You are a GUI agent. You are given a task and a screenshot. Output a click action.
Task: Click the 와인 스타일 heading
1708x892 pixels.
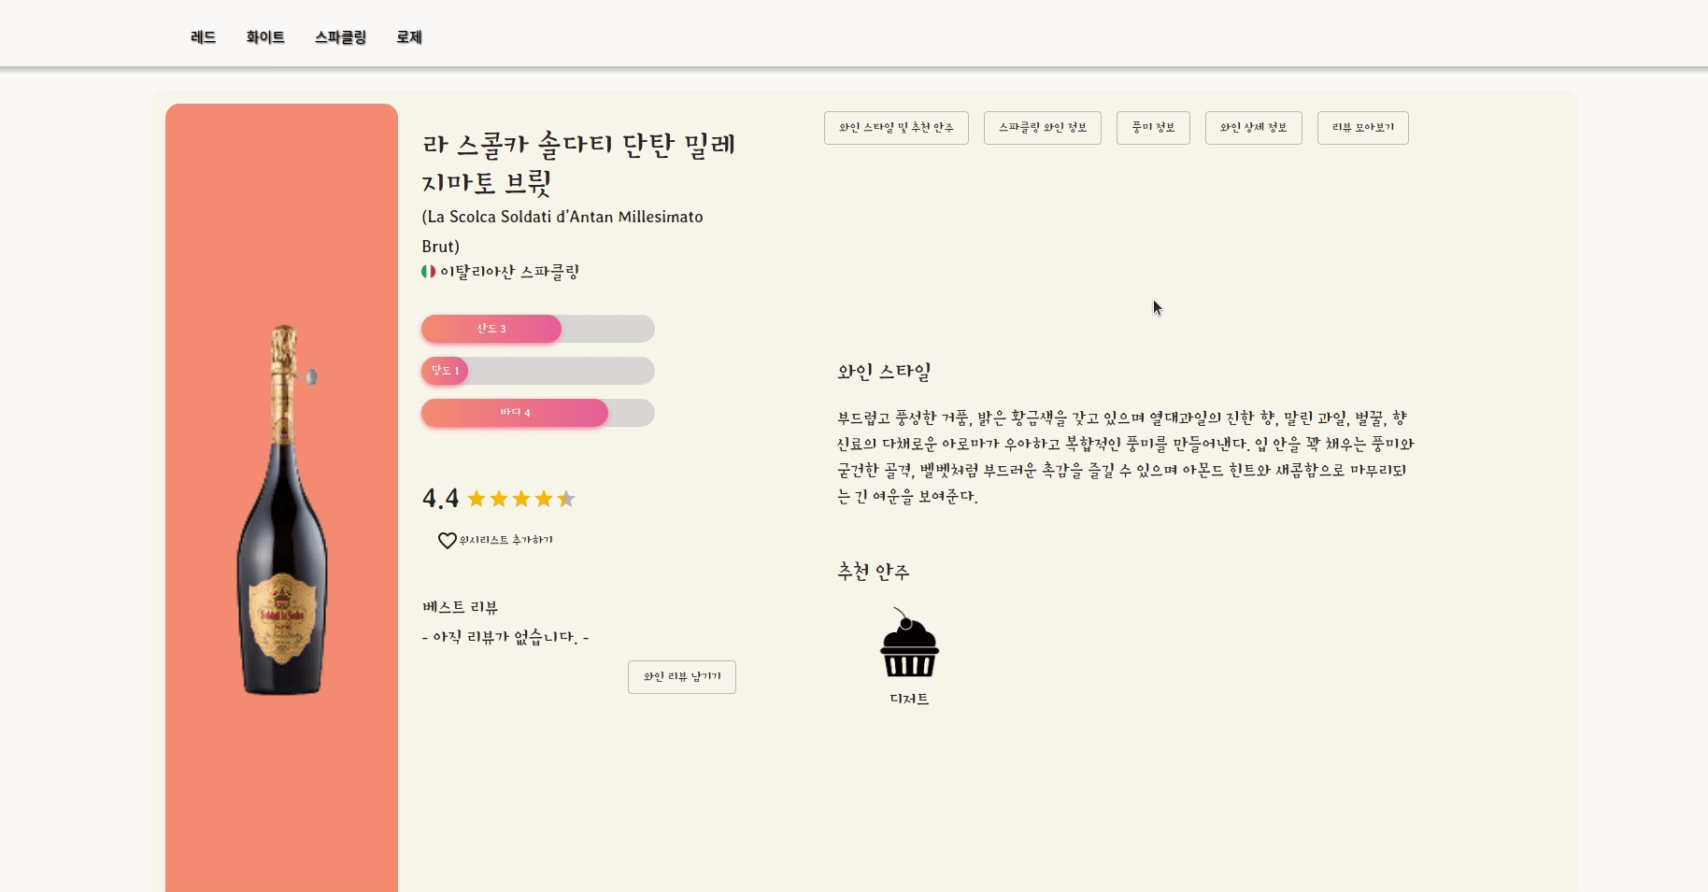coord(884,372)
